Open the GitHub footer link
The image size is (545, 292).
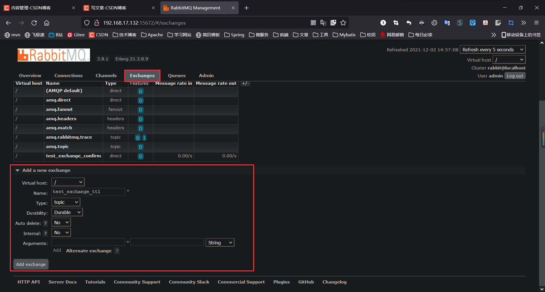pos(306,282)
